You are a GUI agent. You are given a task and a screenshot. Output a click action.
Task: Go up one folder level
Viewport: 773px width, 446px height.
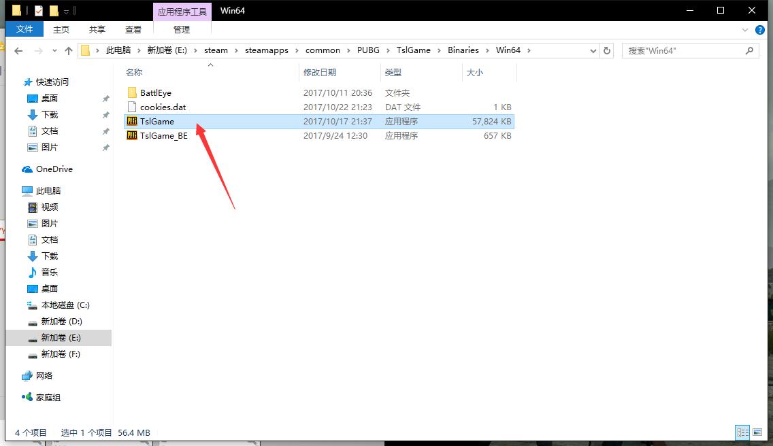69,51
